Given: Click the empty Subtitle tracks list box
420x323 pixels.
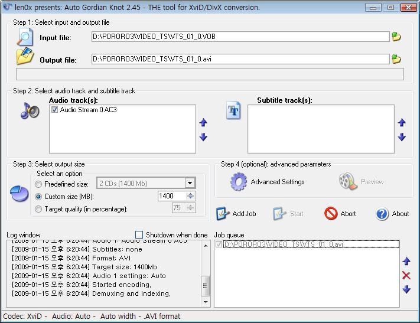Looking at the screenshot, I should coord(321,129).
